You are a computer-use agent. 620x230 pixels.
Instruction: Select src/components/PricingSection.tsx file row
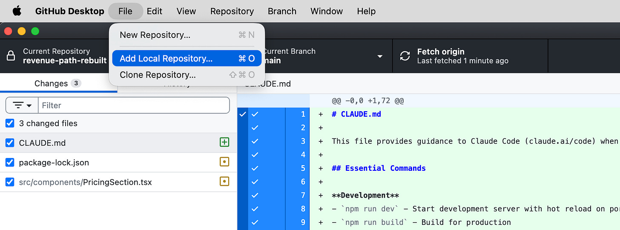tap(118, 182)
